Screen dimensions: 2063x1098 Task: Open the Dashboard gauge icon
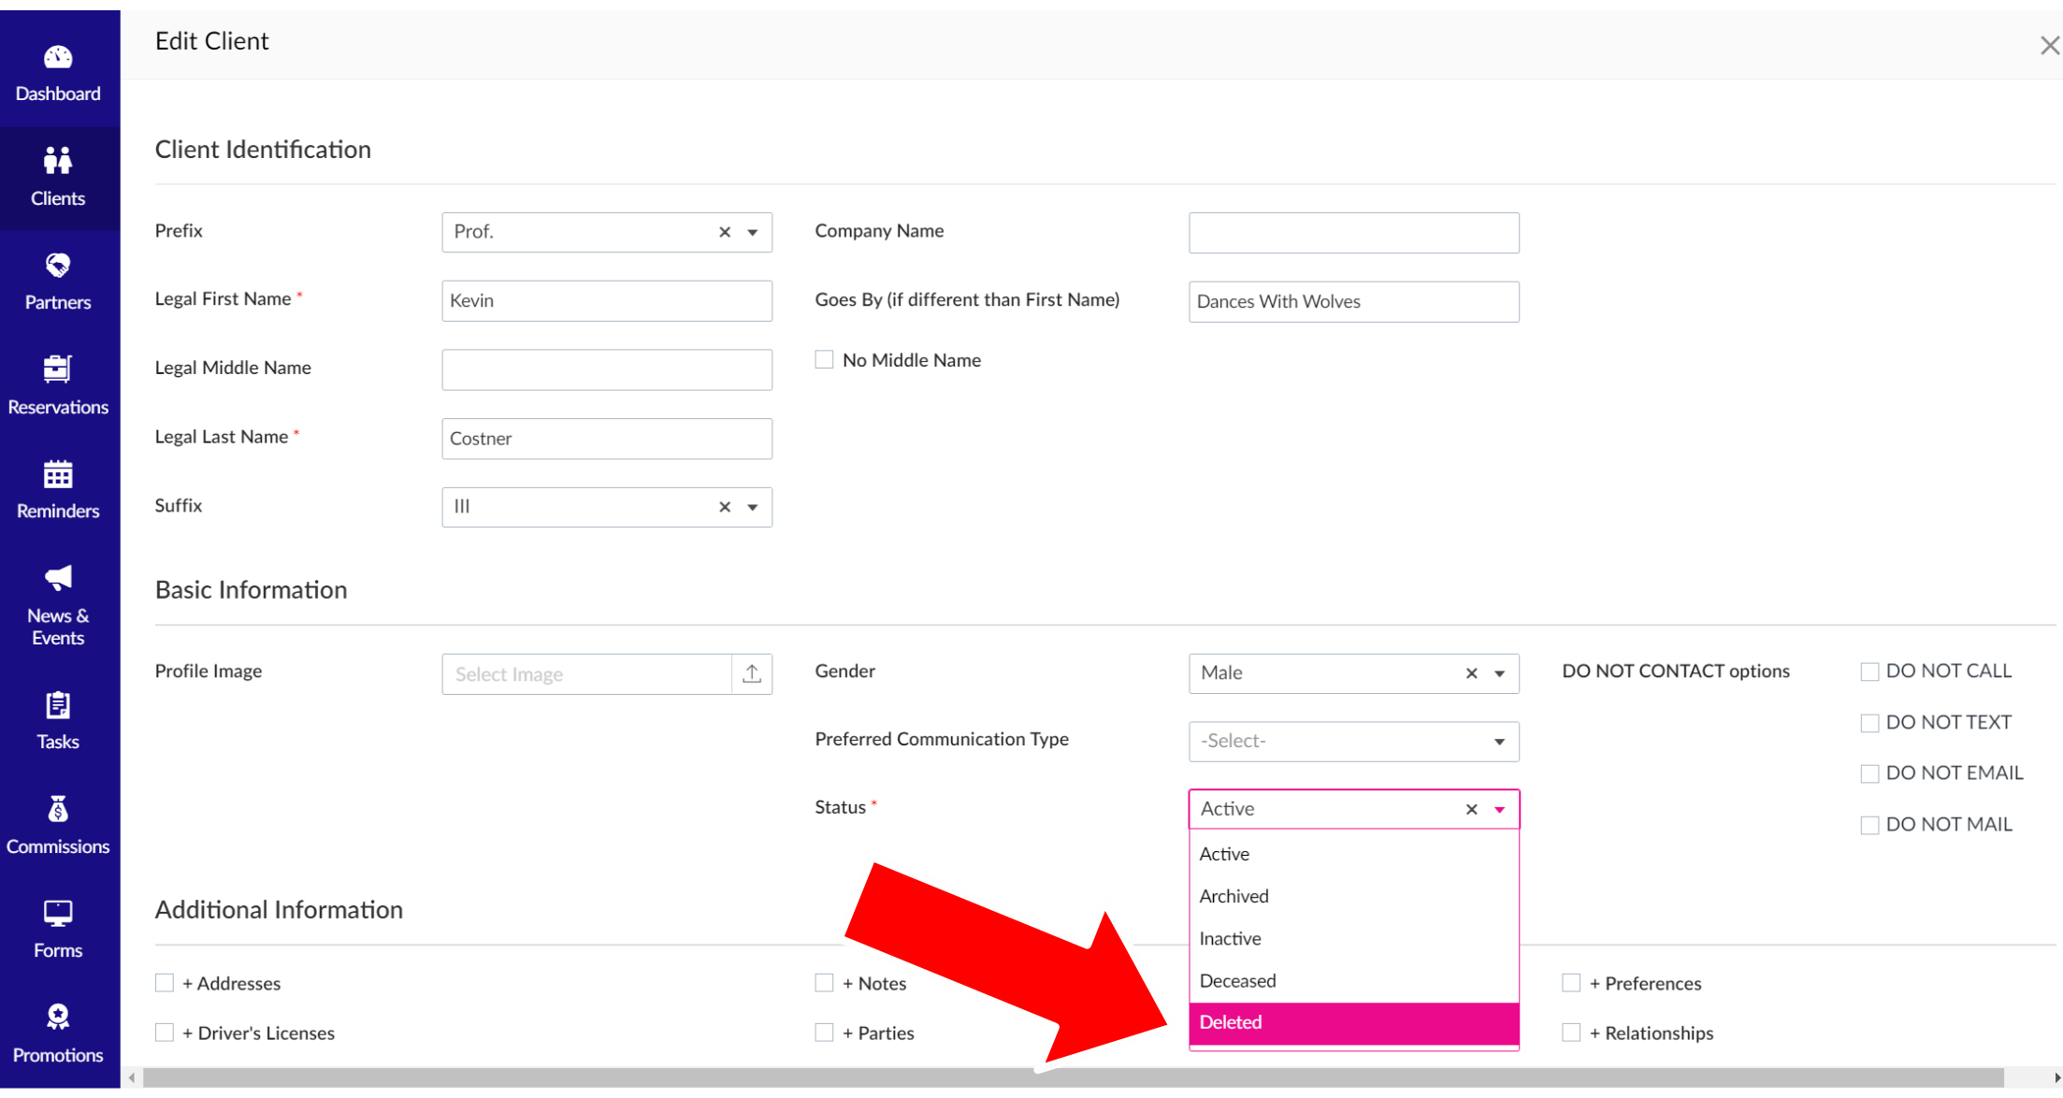[x=58, y=58]
